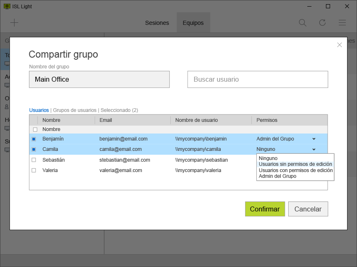Expand the permissions dropdown for Benjamín
357x267 pixels.
pyautogui.click(x=314, y=139)
